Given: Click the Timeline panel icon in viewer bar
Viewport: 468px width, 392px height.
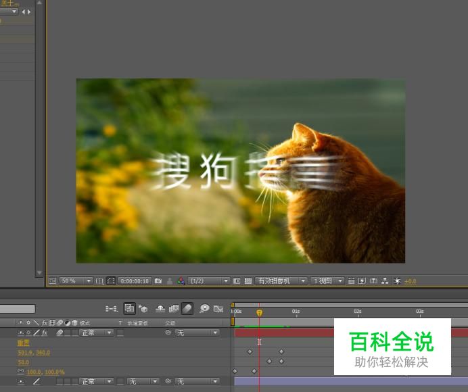Looking at the screenshot, I should 373,280.
